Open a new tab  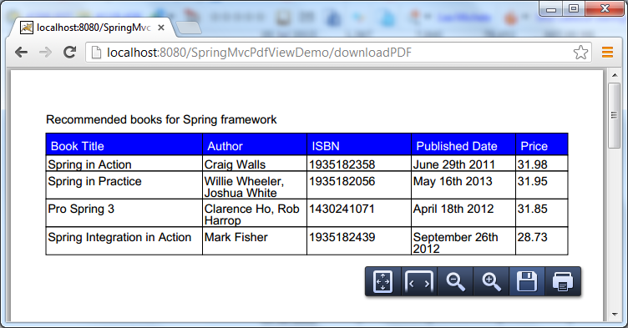click(188, 28)
